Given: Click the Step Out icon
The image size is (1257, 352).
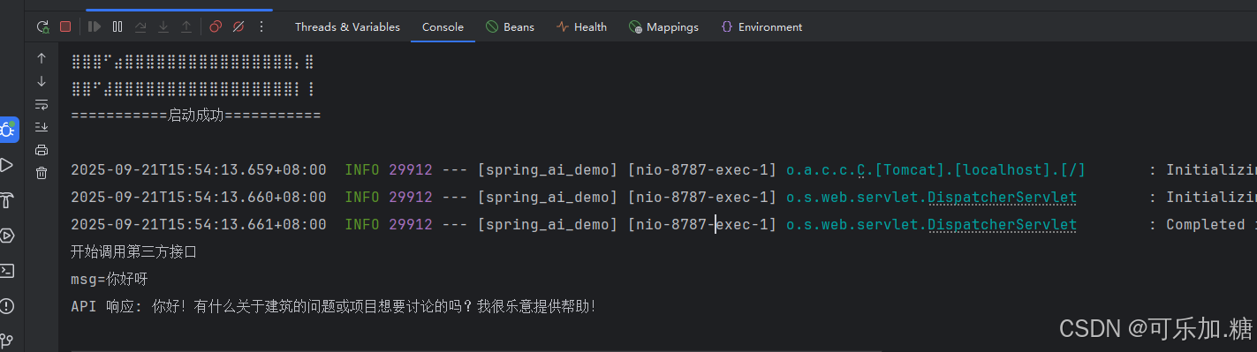Looking at the screenshot, I should tap(186, 27).
